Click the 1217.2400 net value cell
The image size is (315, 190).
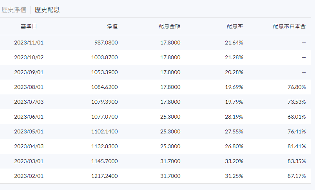[105, 176]
